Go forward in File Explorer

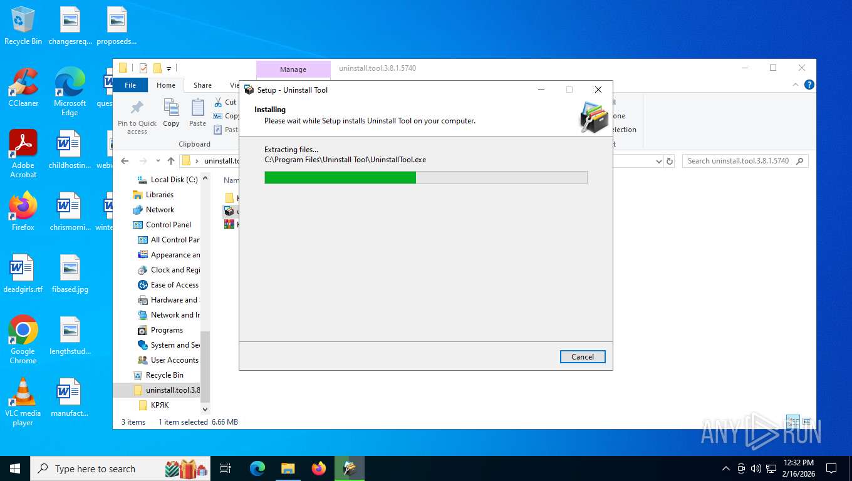143,161
